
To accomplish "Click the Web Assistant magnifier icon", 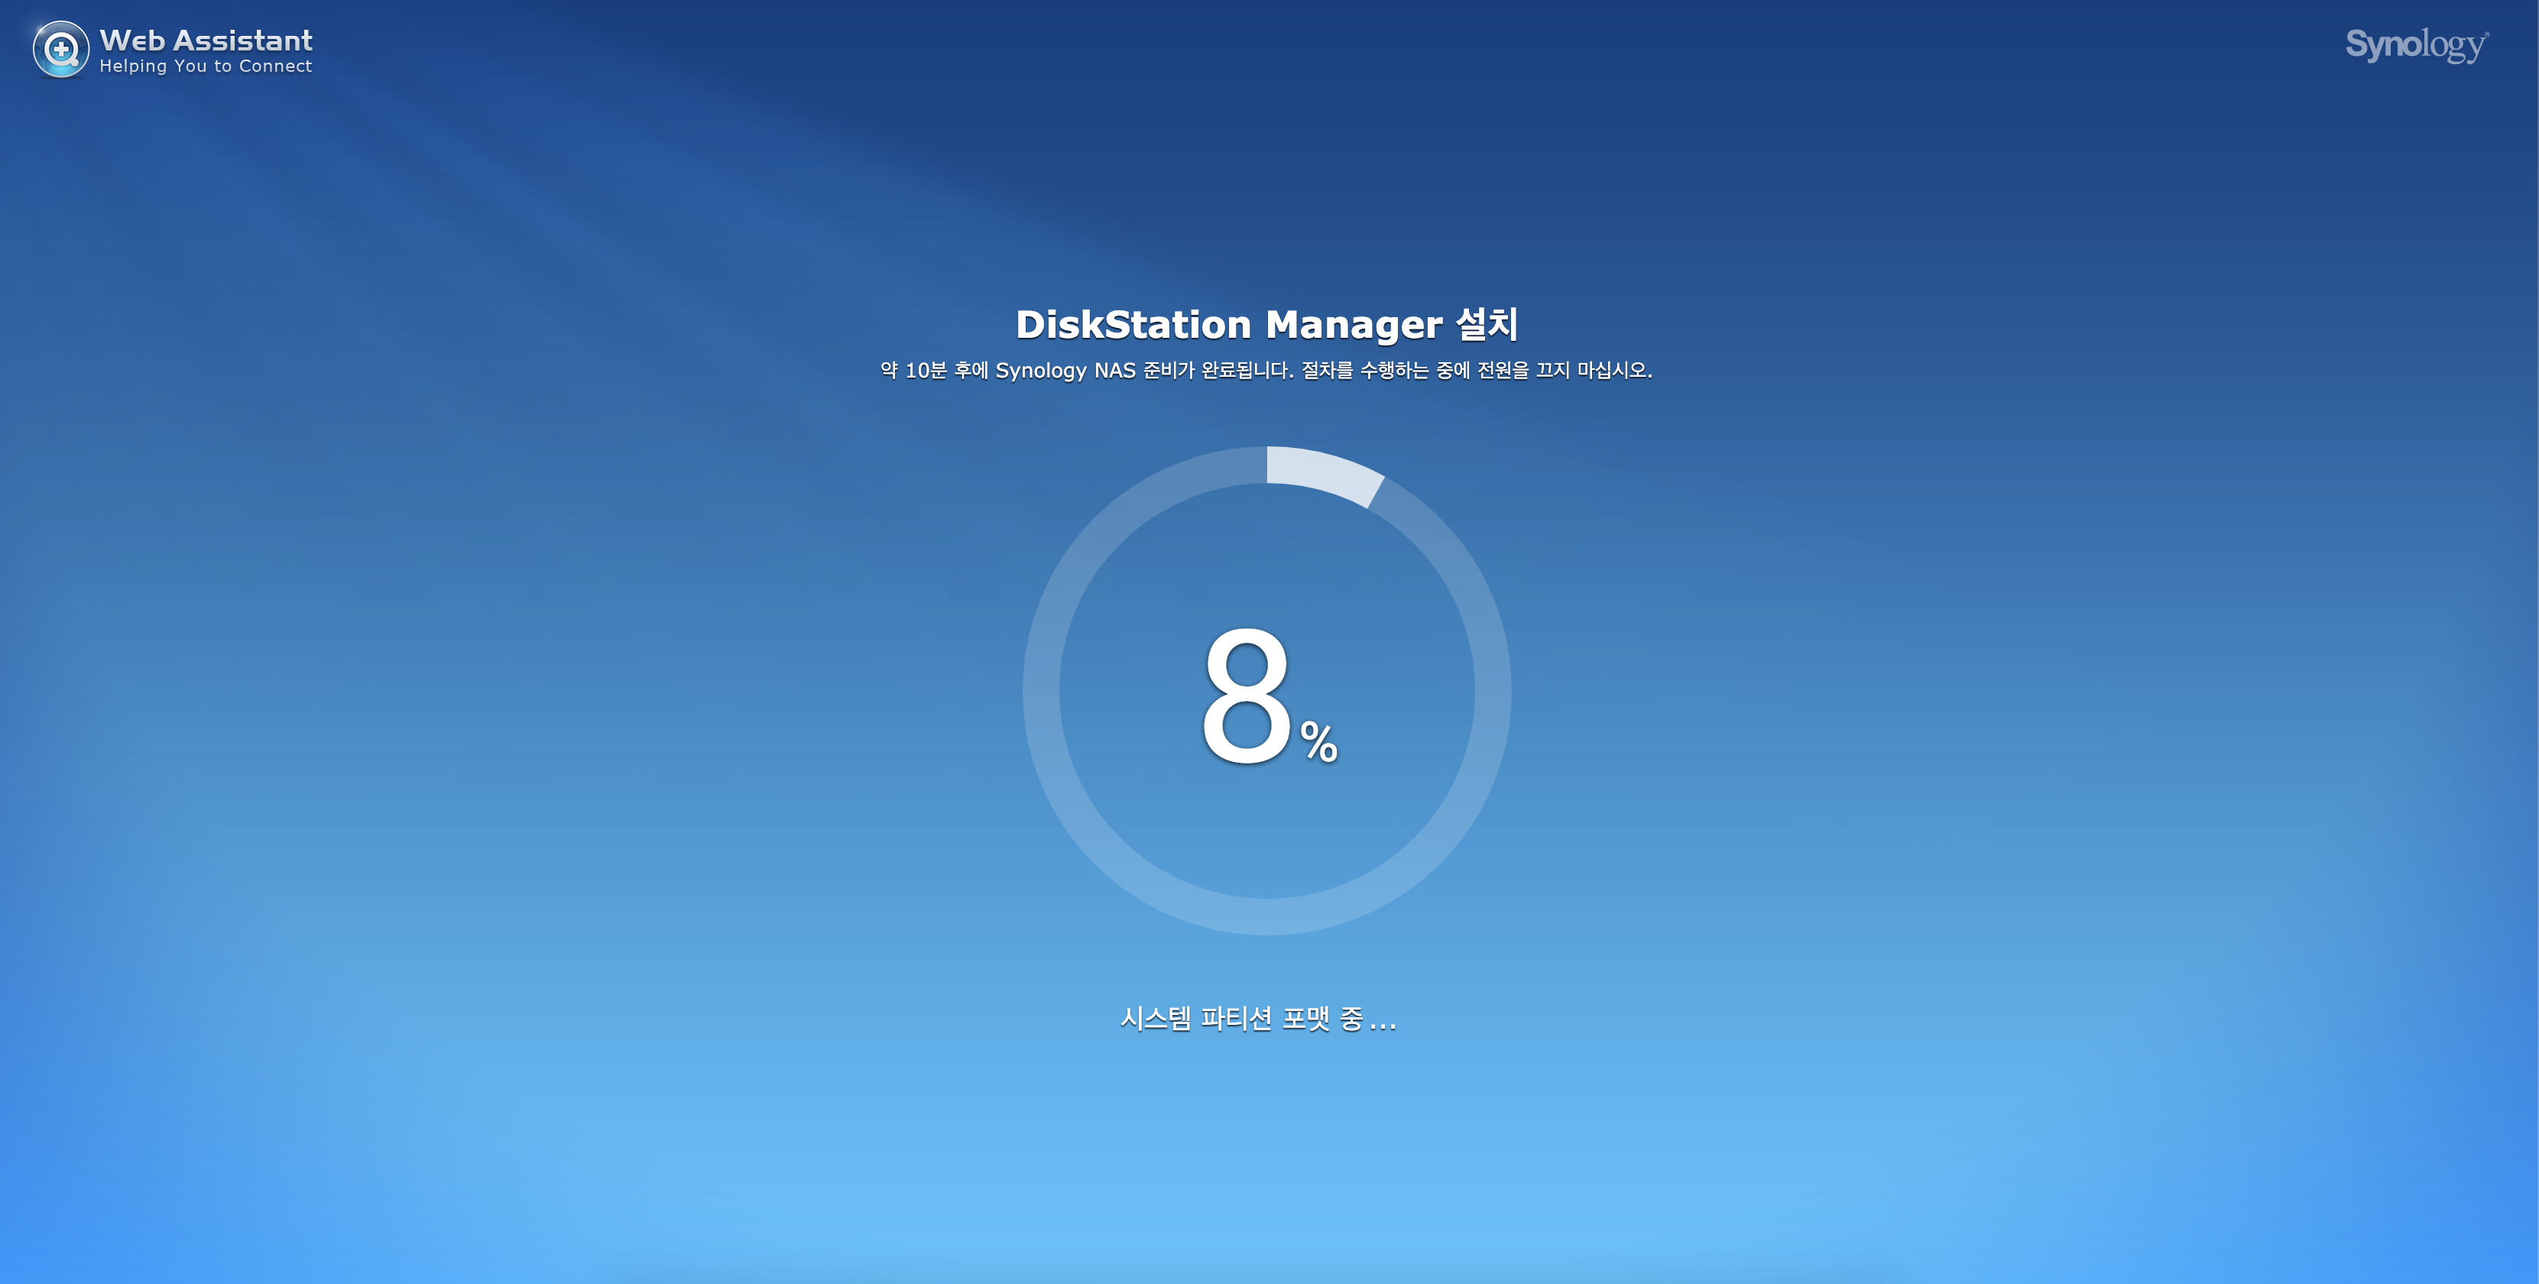I will pos(61,49).
